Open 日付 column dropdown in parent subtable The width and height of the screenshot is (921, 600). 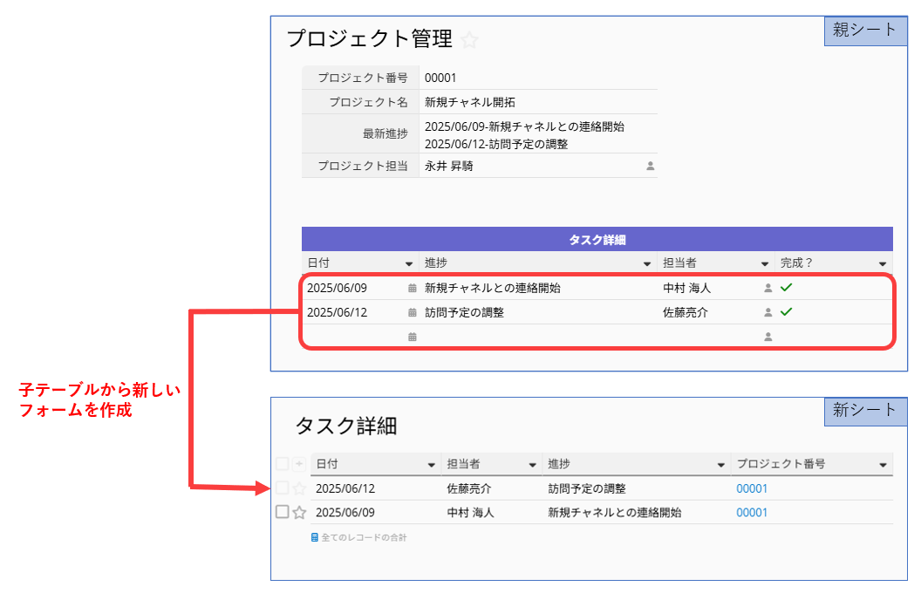pyautogui.click(x=409, y=263)
